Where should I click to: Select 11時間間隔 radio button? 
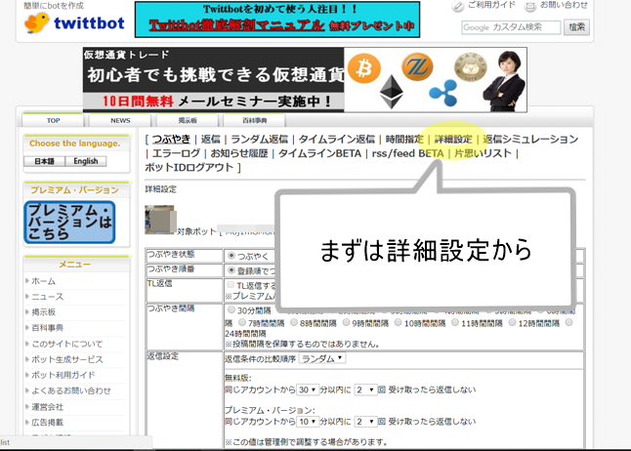click(455, 323)
